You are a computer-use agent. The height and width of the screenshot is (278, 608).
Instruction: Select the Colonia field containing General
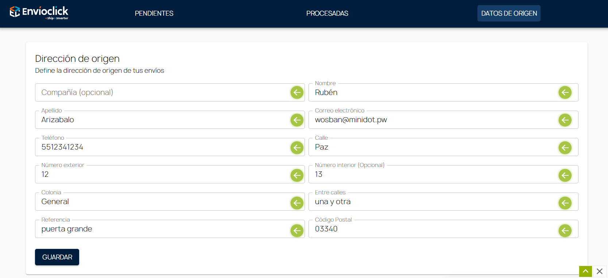pyautogui.click(x=160, y=202)
